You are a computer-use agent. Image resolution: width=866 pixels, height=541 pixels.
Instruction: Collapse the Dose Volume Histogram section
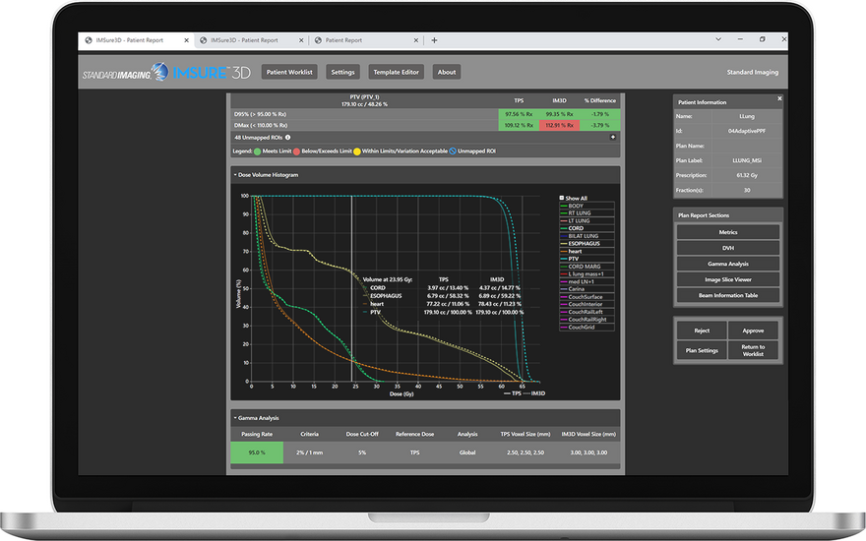tap(236, 174)
